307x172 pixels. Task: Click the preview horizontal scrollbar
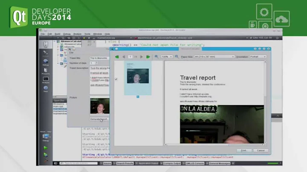[x=214, y=145]
